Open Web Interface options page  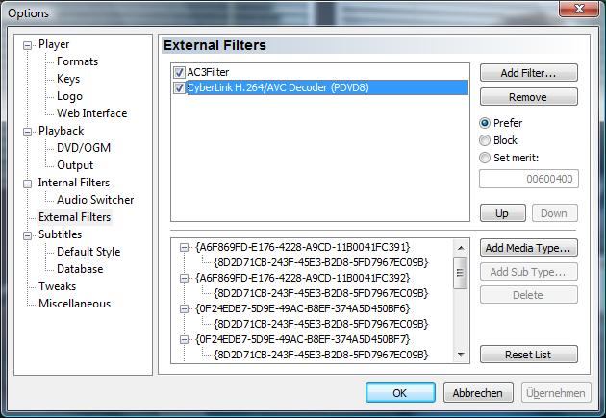click(x=92, y=113)
